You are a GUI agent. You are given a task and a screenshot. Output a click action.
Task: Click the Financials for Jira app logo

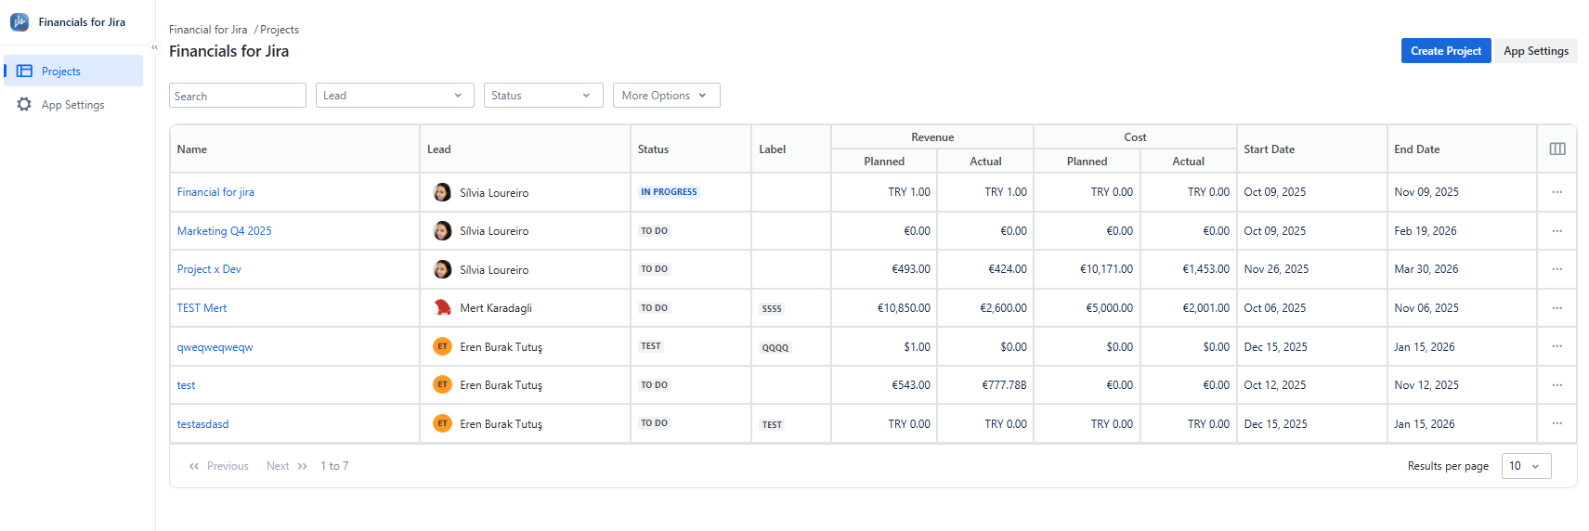[x=20, y=22]
